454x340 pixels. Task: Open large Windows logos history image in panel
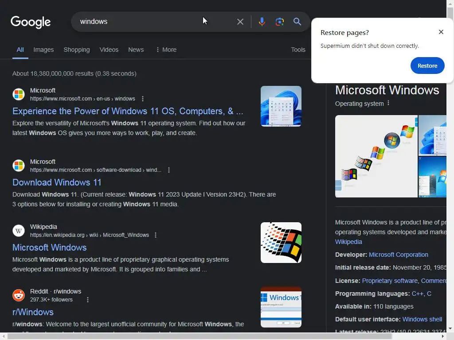[x=376, y=156]
